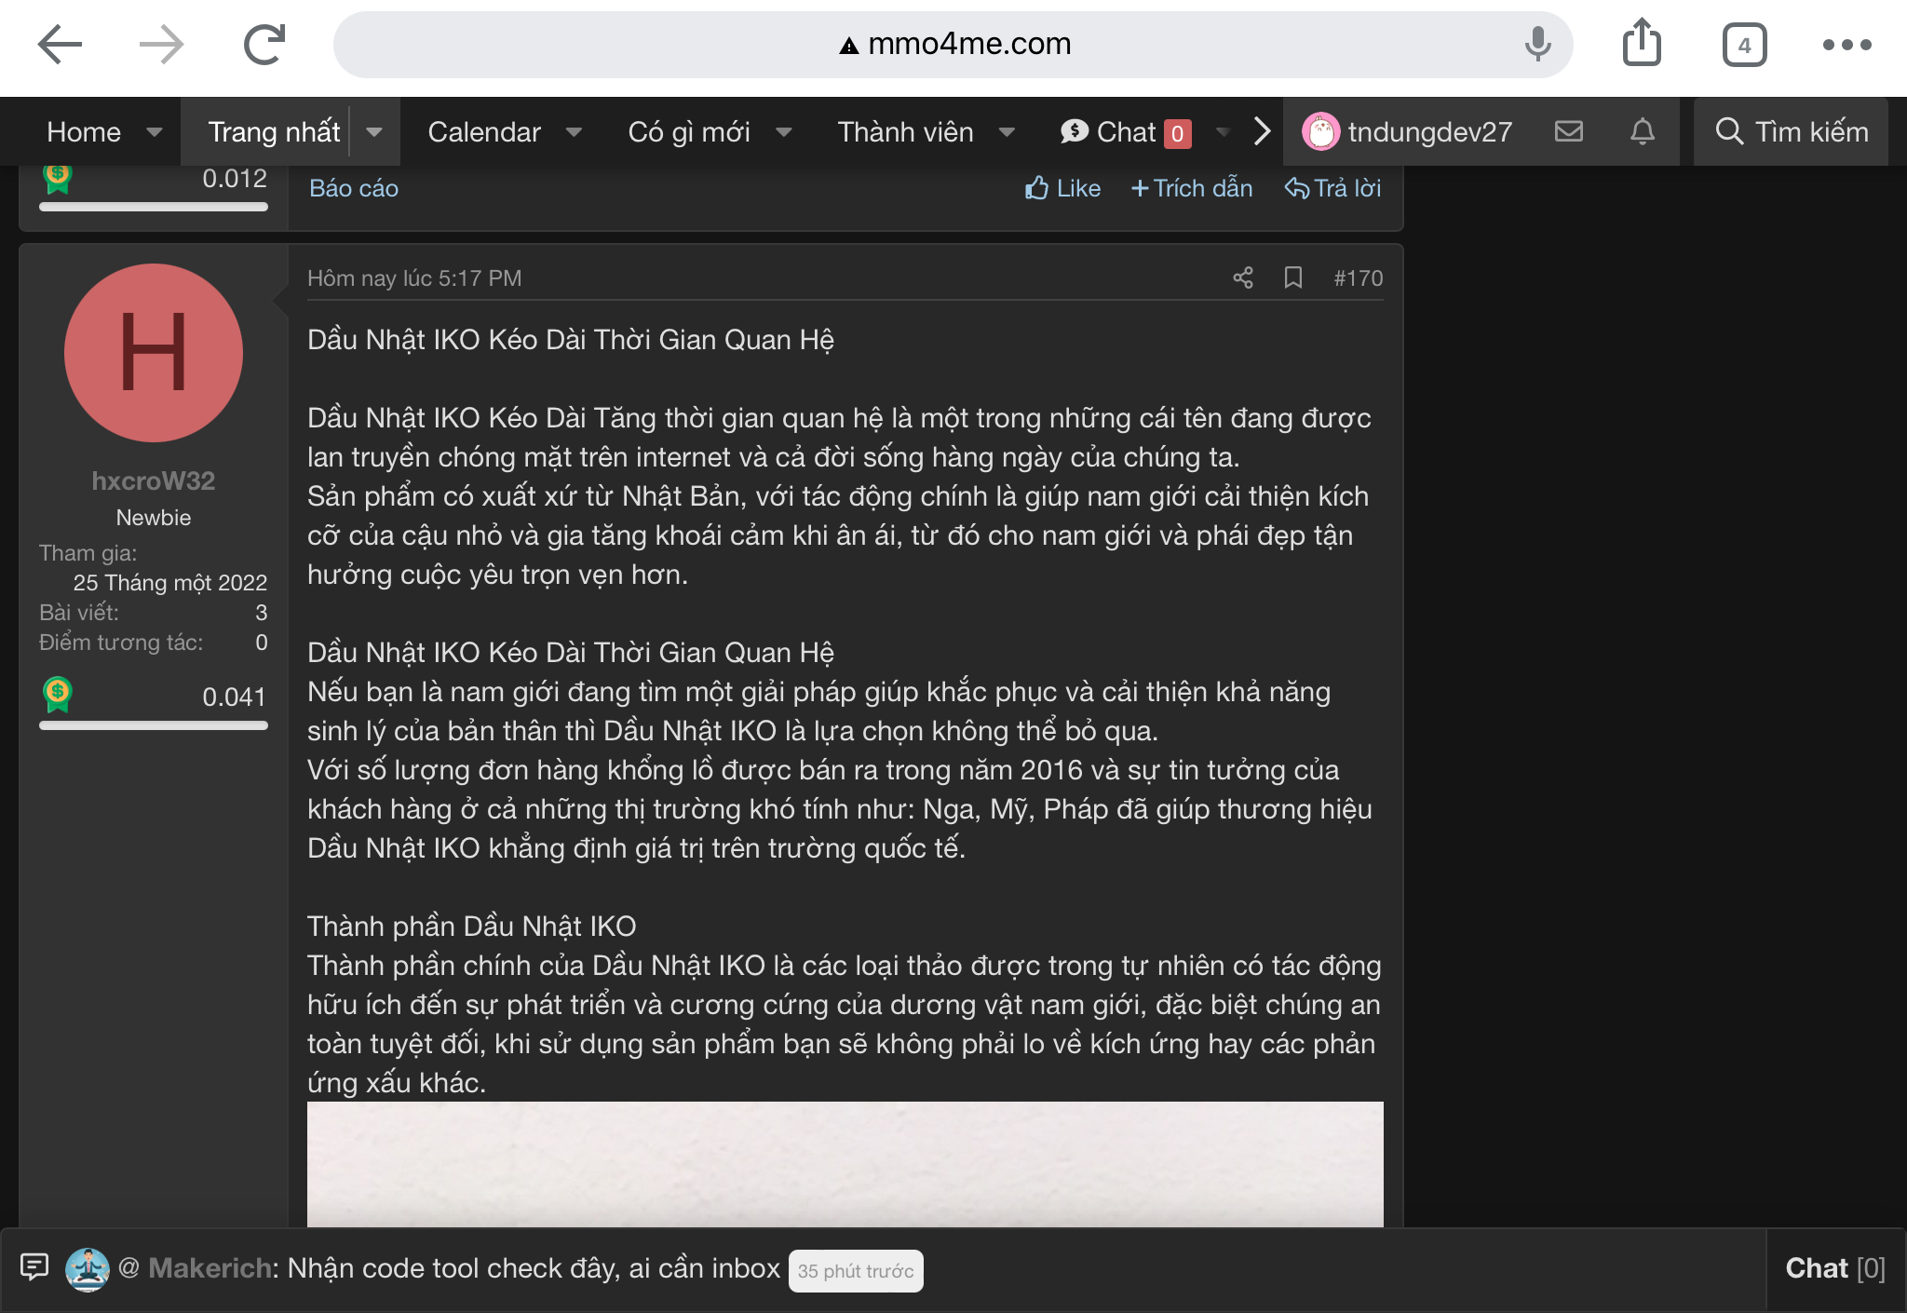Image resolution: width=1907 pixels, height=1313 pixels.
Task: Expand the Chat dropdown arrow in navbar
Action: pyautogui.click(x=1224, y=132)
